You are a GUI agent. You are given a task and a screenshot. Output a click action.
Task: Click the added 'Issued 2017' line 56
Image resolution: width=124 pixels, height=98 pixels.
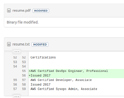click(x=40, y=76)
